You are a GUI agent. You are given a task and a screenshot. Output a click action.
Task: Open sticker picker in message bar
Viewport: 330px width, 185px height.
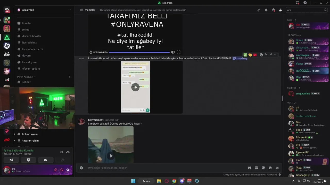263,168
